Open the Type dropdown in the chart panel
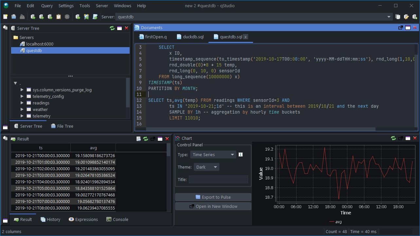This screenshot has height=236, width=420. [213, 154]
